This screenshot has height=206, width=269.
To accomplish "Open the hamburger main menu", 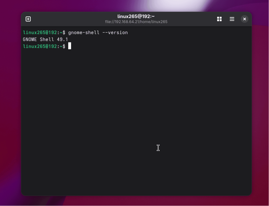I will [x=232, y=19].
